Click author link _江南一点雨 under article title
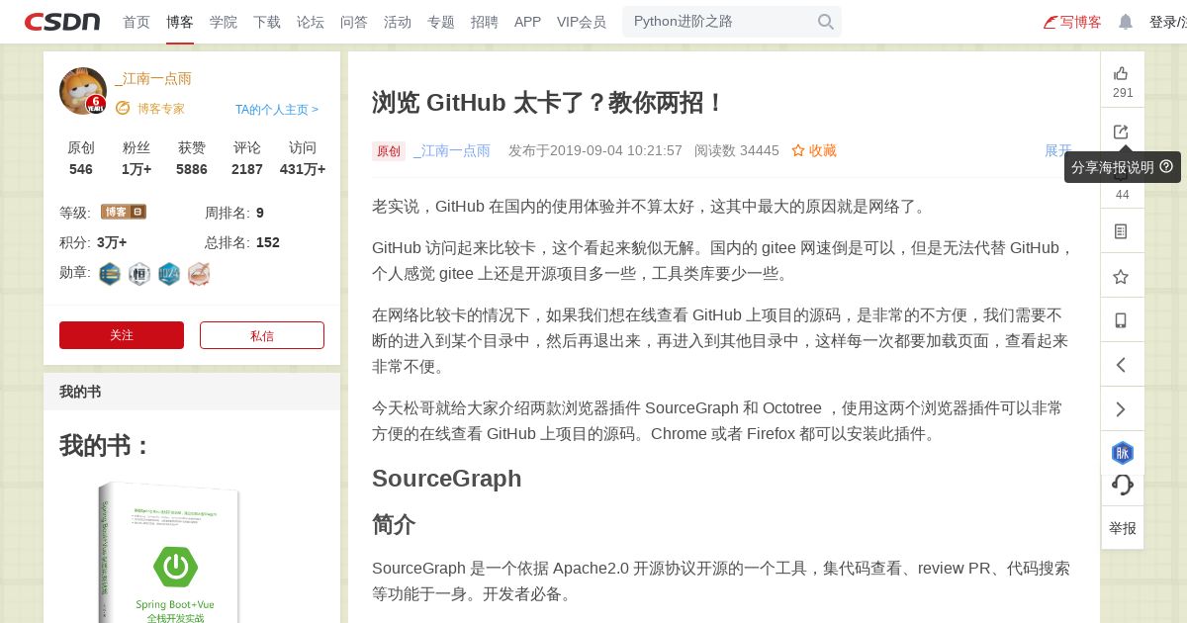This screenshot has height=623, width=1187. [452, 150]
